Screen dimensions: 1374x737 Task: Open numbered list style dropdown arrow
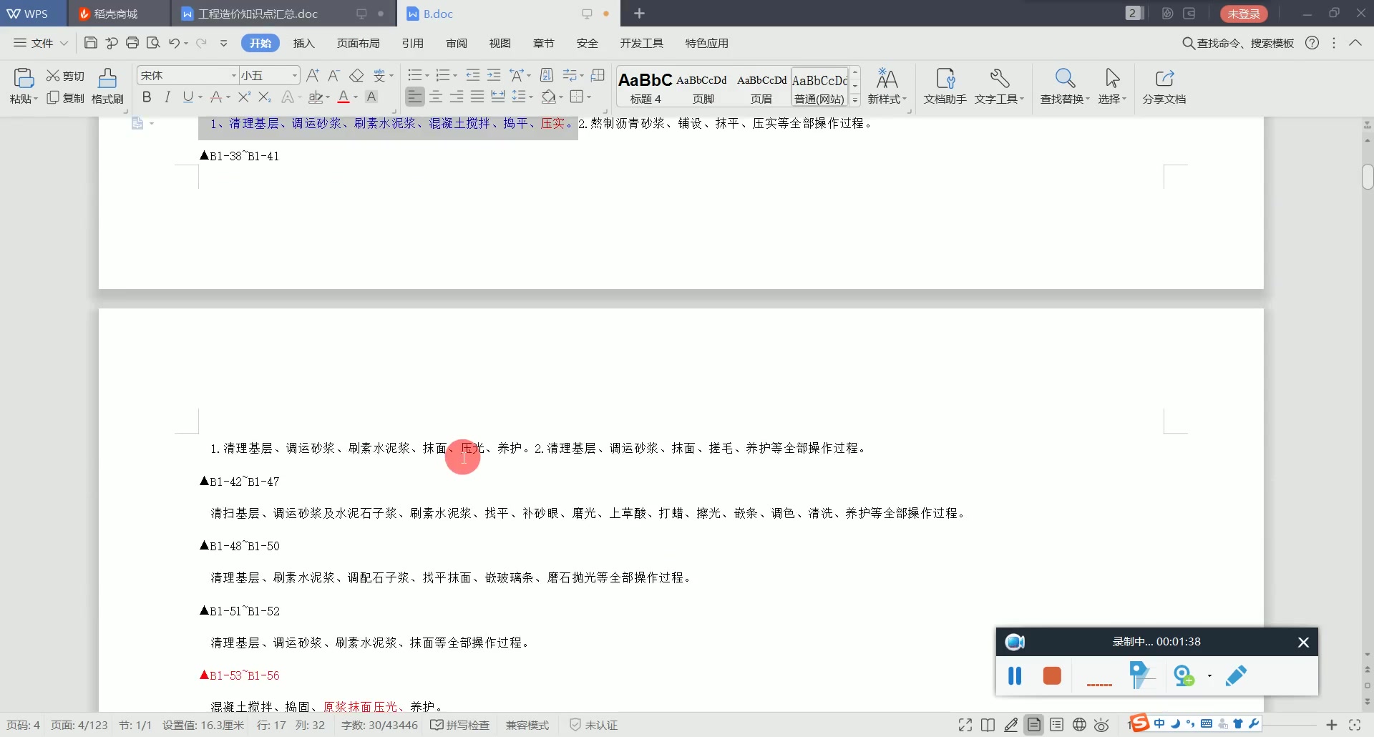455,76
